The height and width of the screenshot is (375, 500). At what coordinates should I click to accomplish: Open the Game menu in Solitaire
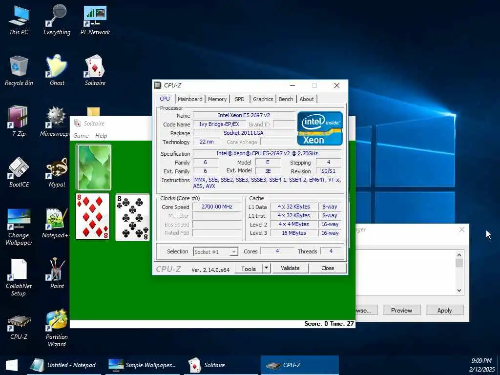point(81,136)
